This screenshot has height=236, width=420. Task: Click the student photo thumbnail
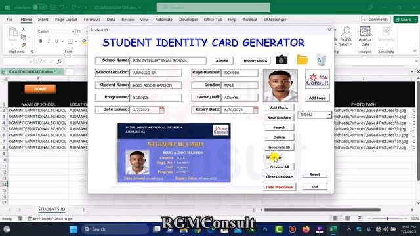(280, 85)
